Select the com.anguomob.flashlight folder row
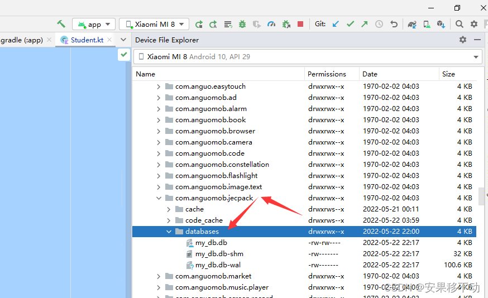 point(304,176)
